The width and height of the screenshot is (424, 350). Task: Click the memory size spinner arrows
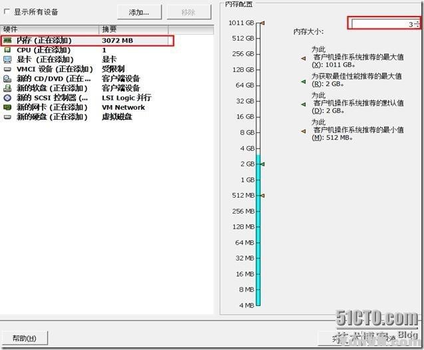[x=417, y=24]
